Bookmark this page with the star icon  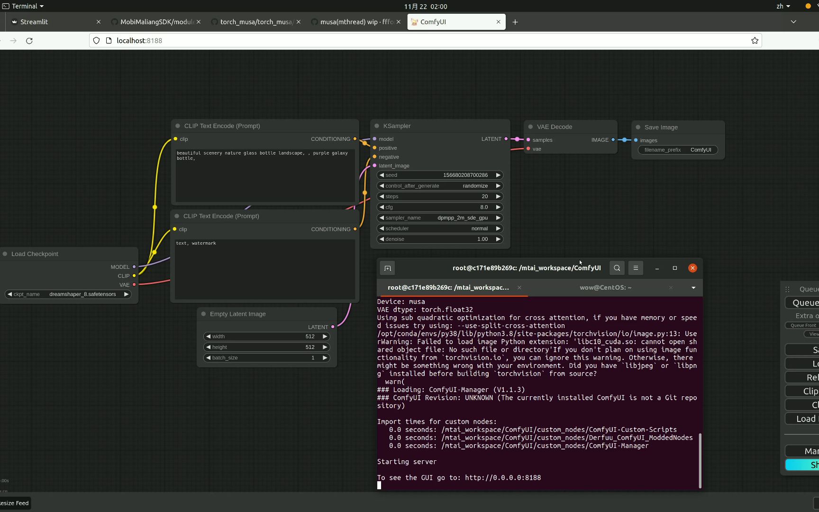(755, 41)
